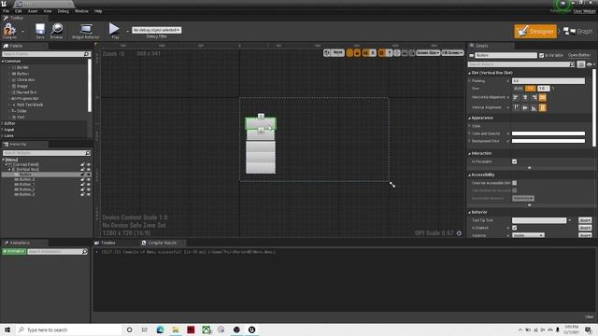Select Slider widget in the palette
The width and height of the screenshot is (598, 336).
[x=21, y=111]
